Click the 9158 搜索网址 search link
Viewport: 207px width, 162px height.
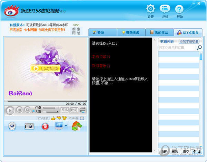click(76, 29)
